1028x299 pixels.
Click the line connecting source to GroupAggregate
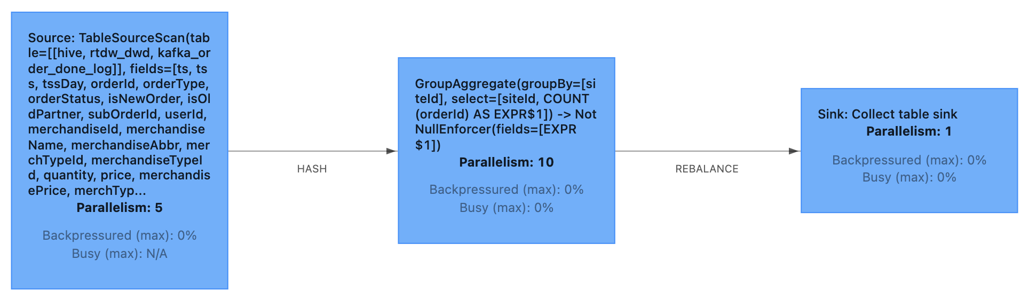(307, 151)
